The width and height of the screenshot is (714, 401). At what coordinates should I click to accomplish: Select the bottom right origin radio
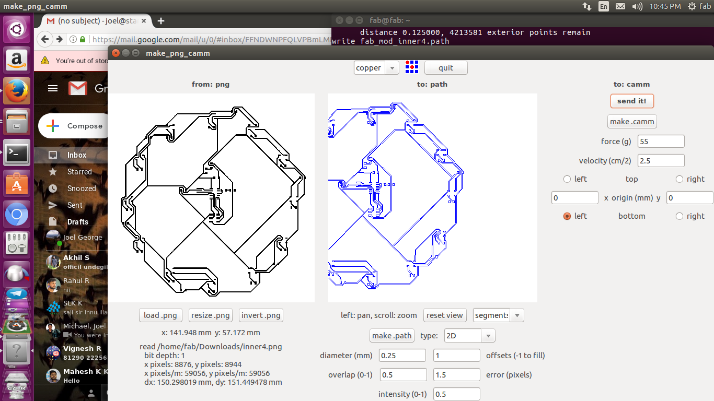point(680,216)
